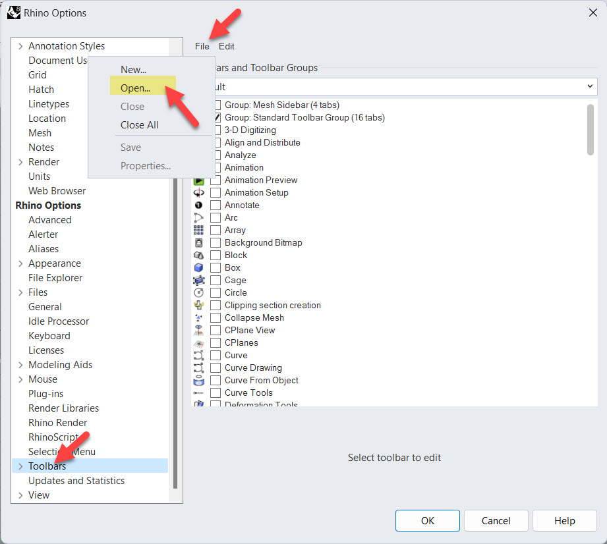Open the Edit menu
Screen dimensions: 607x544
click(227, 46)
